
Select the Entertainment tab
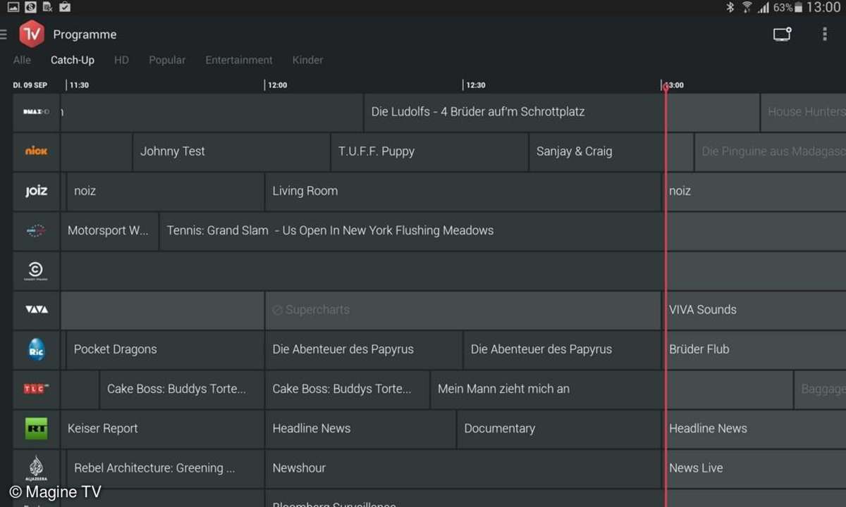click(239, 60)
